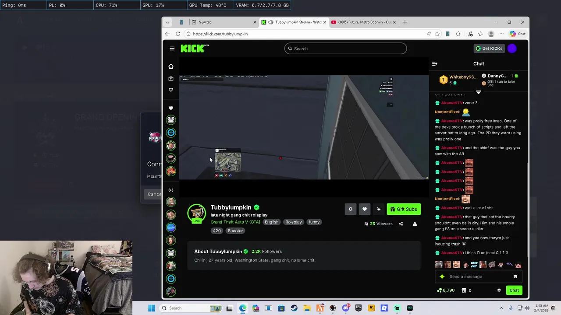The width and height of the screenshot is (561, 315).
Task: Click the stream video player
Action: [x=304, y=127]
